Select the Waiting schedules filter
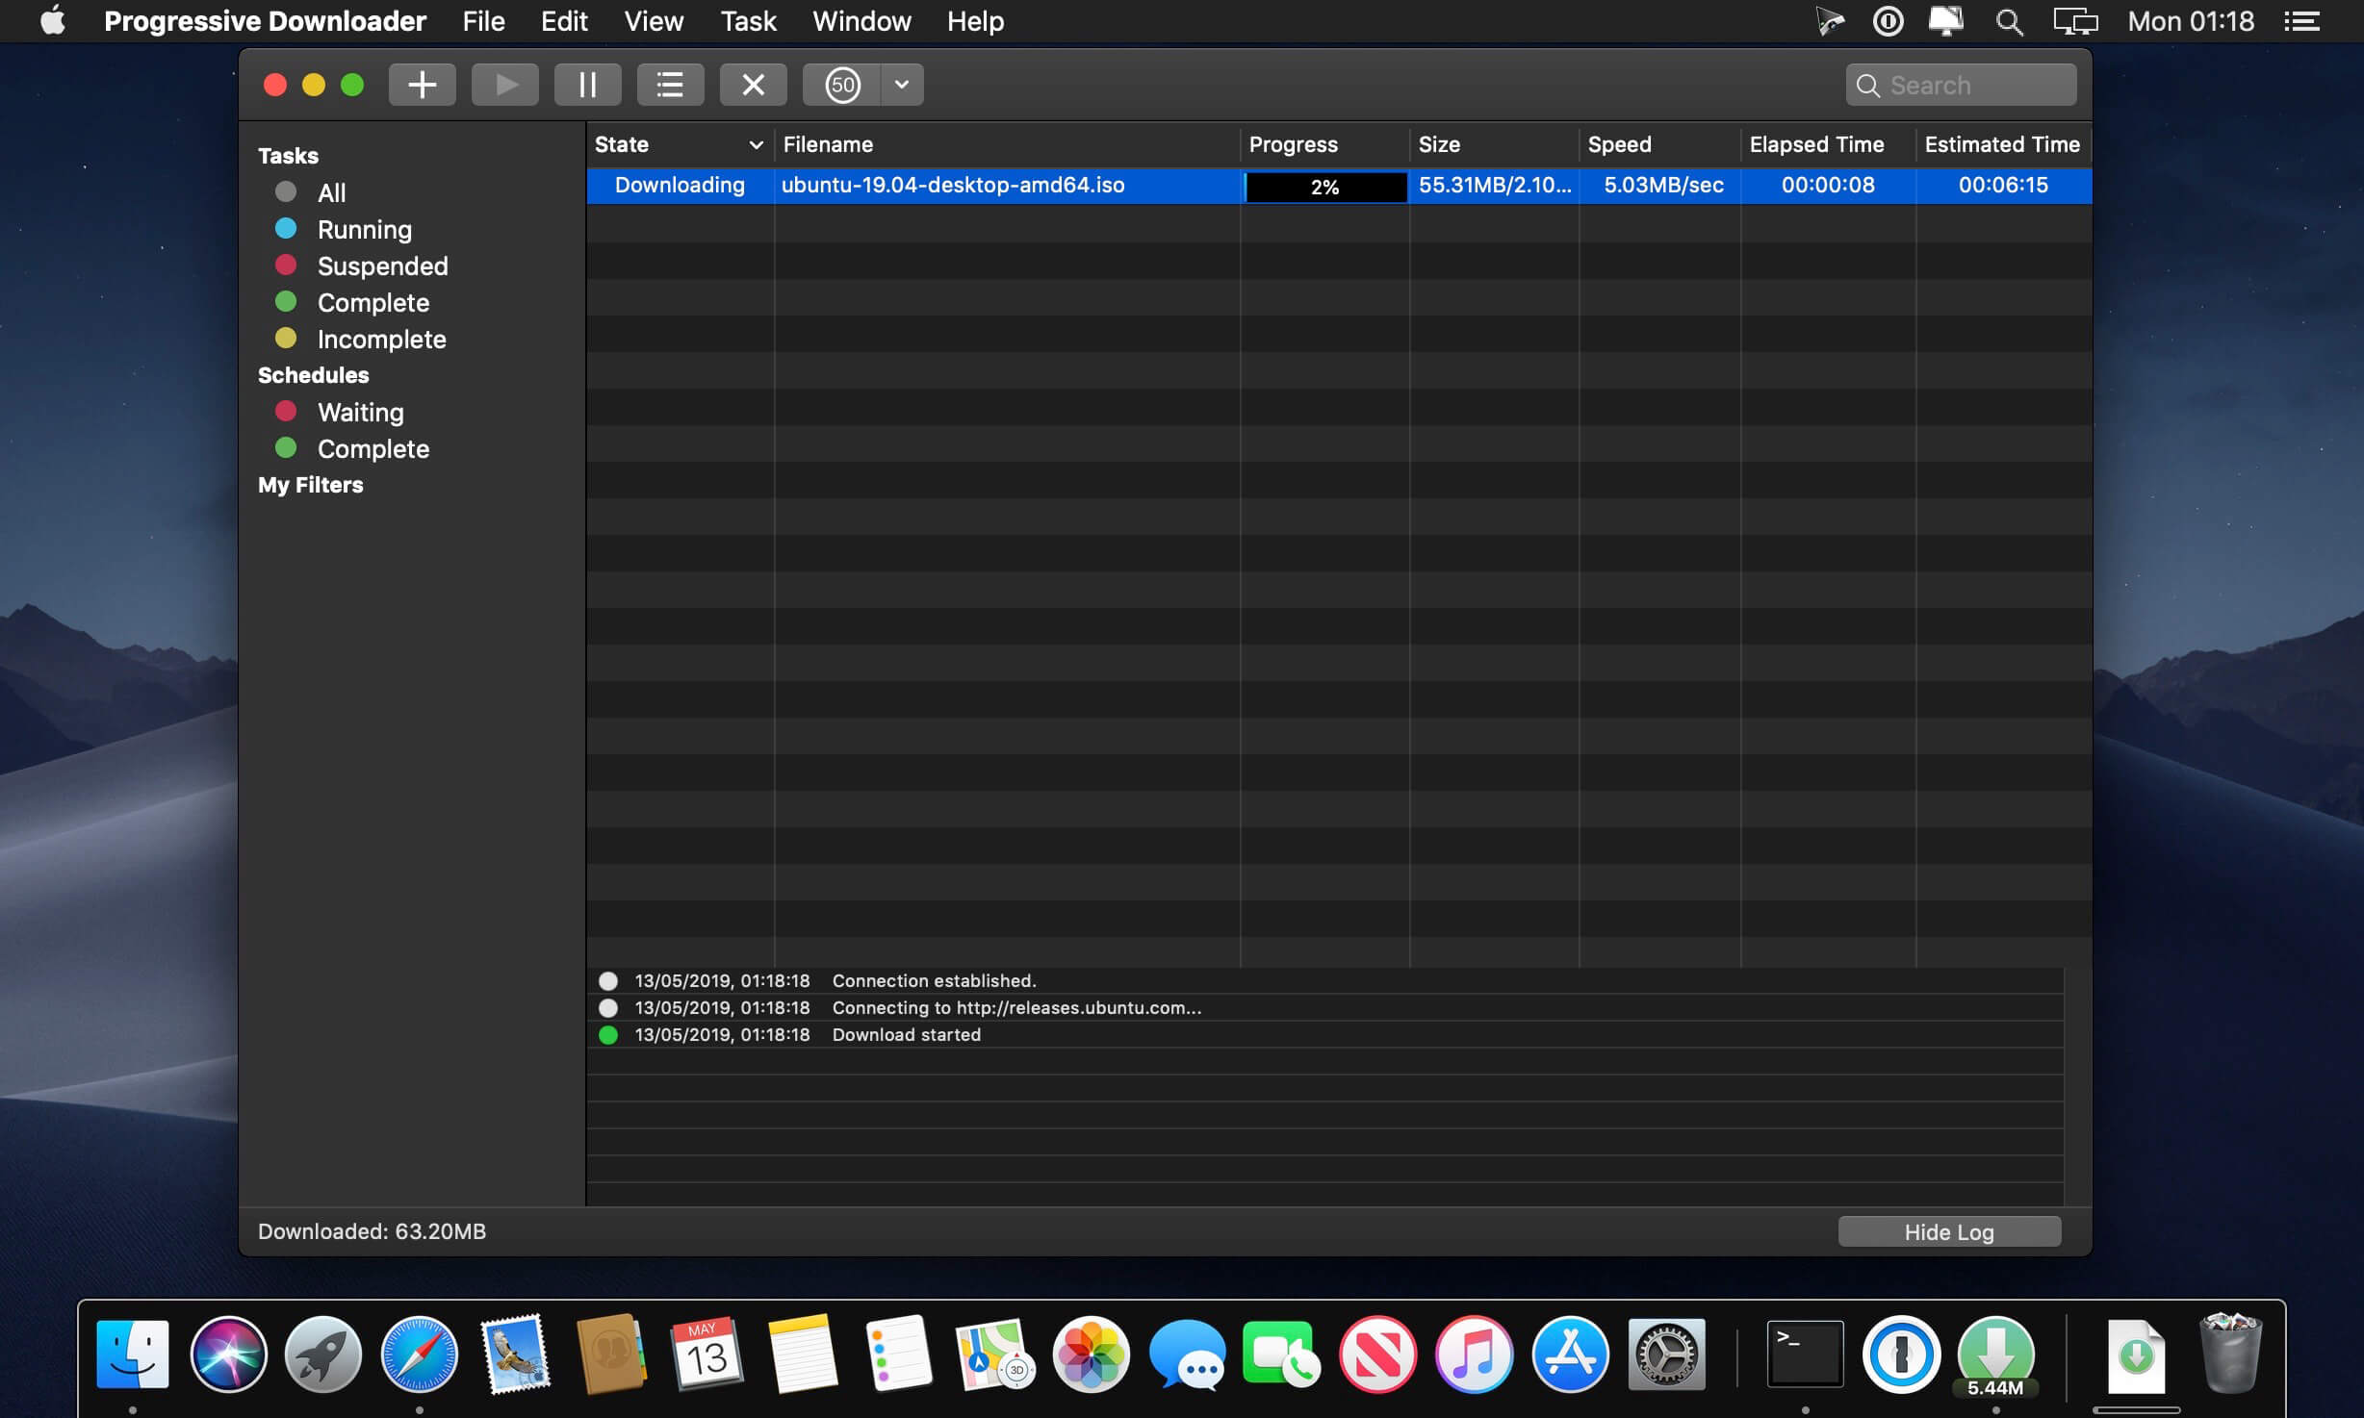2364x1418 pixels. coord(360,413)
